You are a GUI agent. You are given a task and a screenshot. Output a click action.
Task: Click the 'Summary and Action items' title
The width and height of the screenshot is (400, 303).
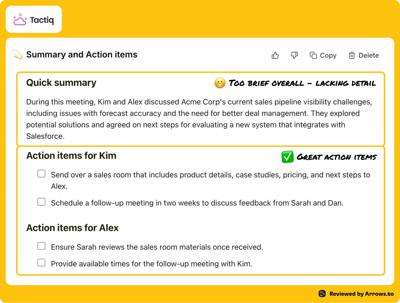pos(82,55)
